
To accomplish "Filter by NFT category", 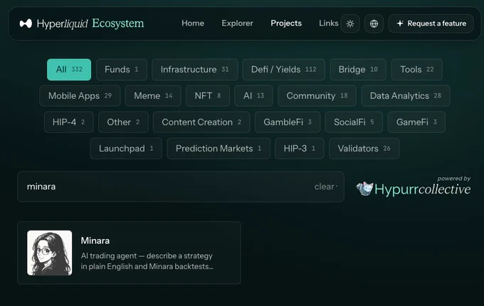I will coord(208,95).
